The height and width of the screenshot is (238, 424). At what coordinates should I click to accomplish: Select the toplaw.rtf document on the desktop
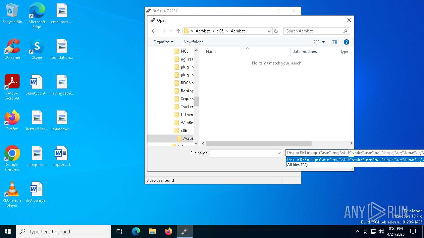(62, 157)
